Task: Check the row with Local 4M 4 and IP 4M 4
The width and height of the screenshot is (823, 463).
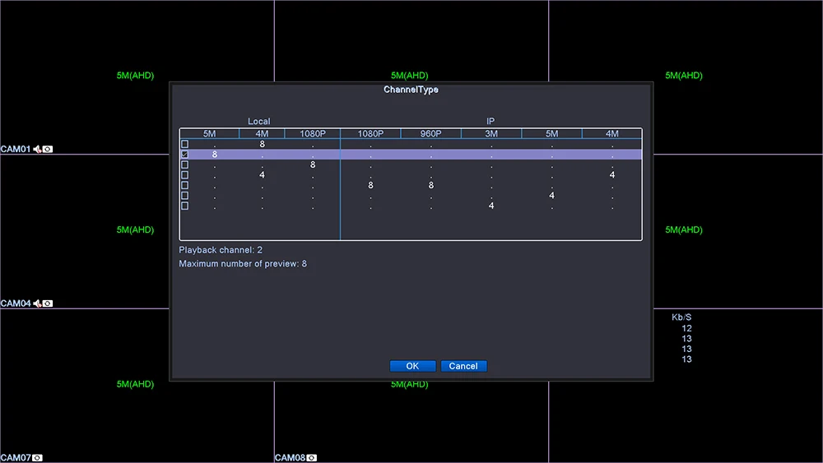Action: coord(184,175)
